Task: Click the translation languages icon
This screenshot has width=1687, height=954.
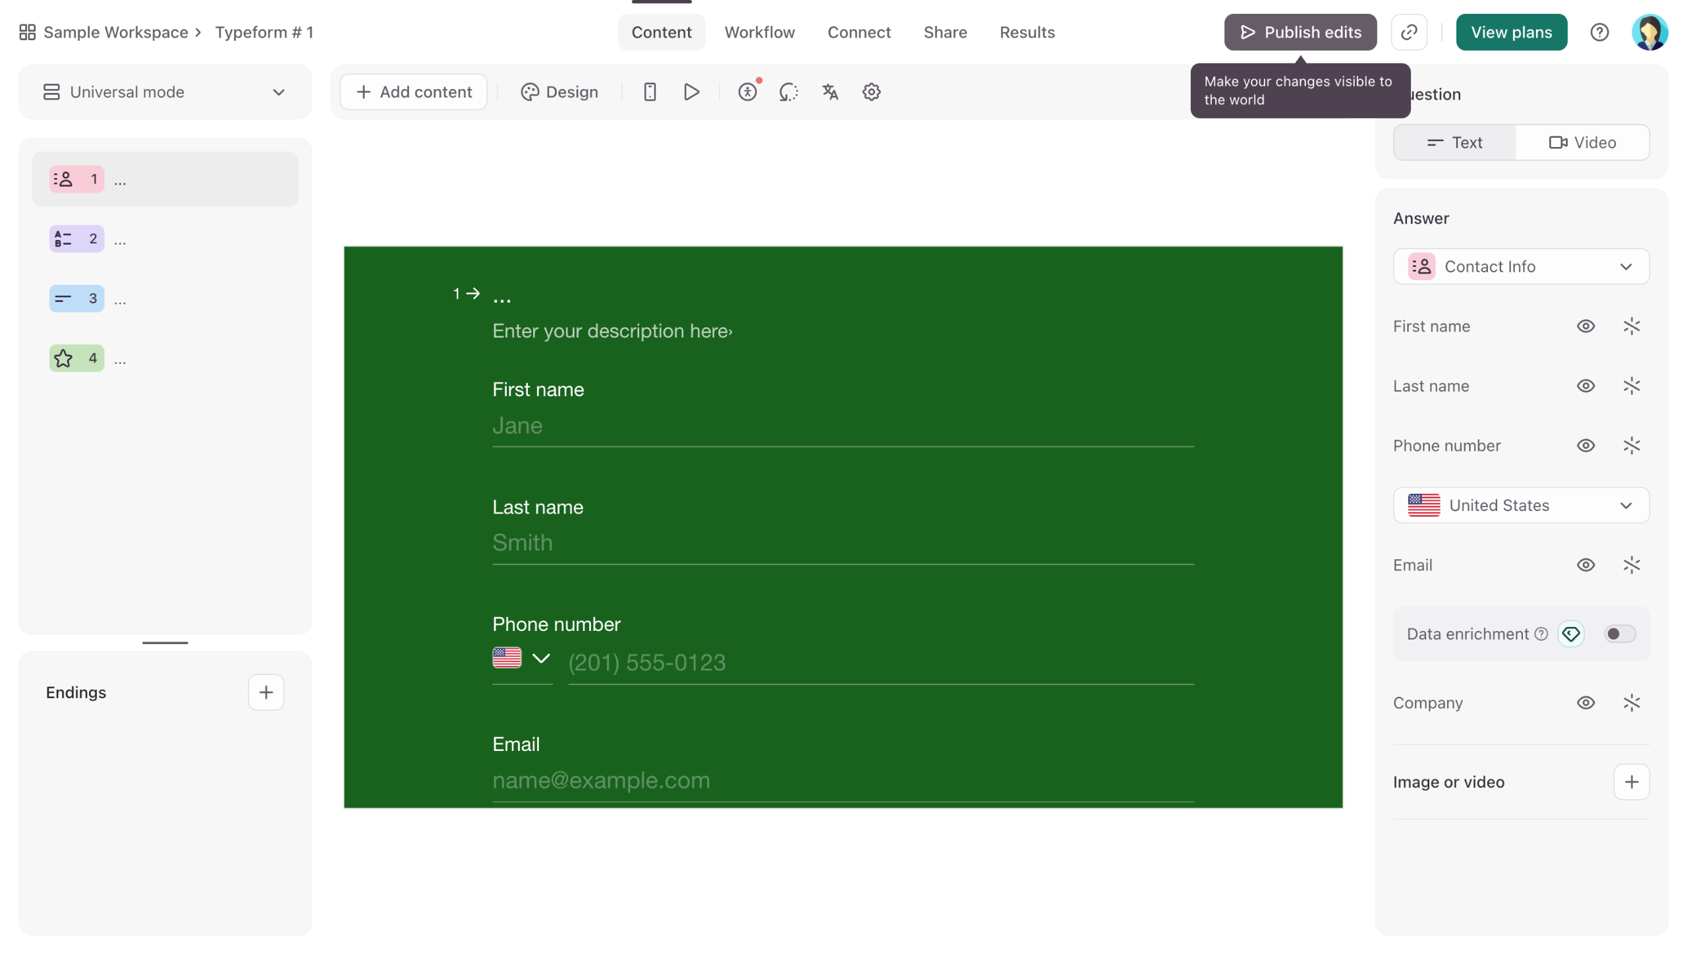Action: pyautogui.click(x=830, y=92)
